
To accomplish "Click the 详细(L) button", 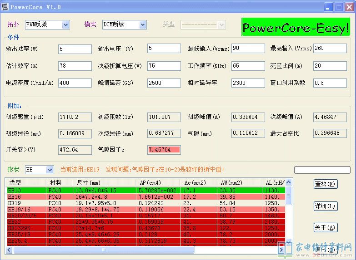I will click(x=326, y=206).
